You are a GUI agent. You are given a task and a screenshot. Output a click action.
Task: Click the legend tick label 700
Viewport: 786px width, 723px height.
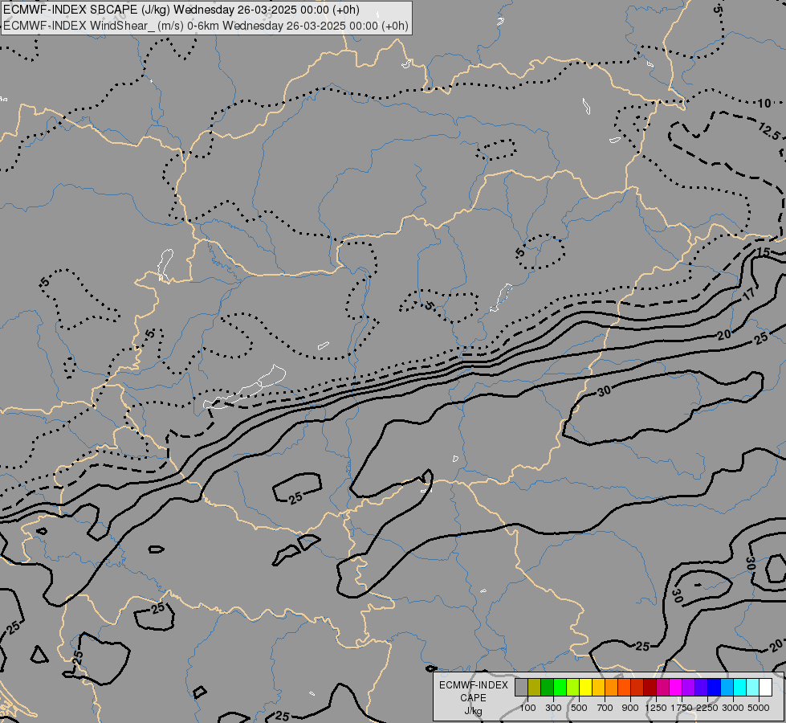pos(605,708)
